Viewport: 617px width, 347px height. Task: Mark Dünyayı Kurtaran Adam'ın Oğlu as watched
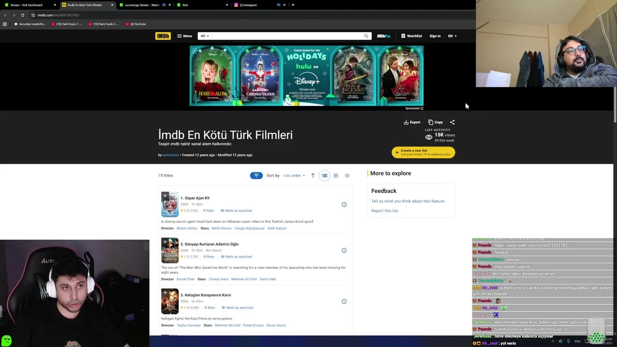(236, 256)
